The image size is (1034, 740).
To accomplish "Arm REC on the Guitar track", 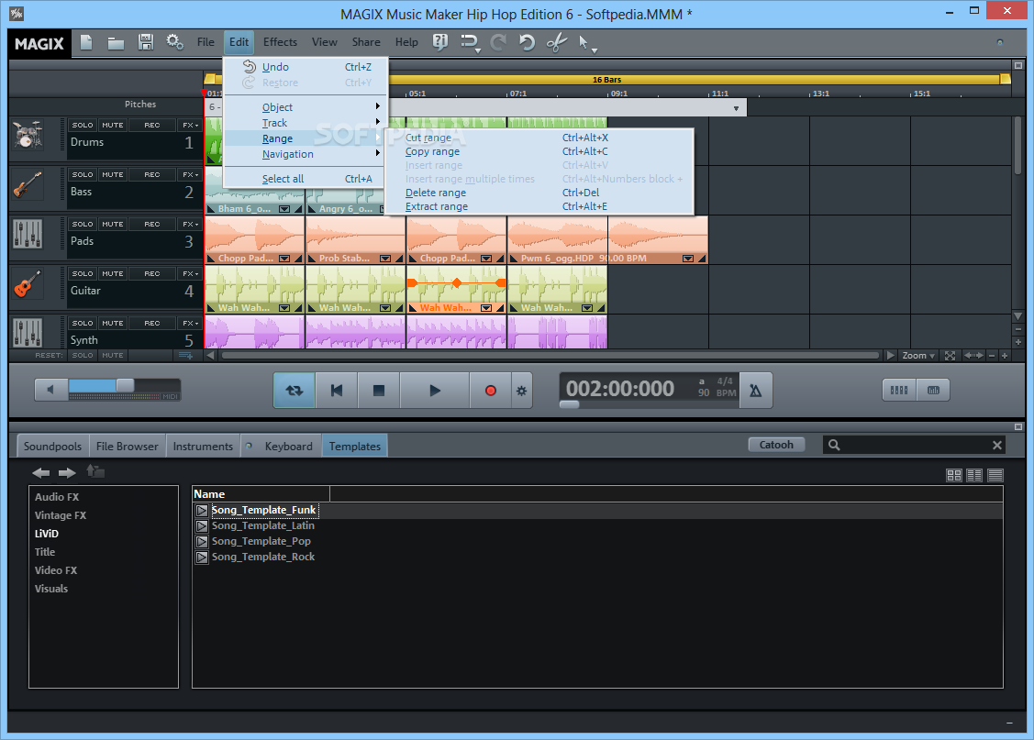I will click(x=152, y=273).
